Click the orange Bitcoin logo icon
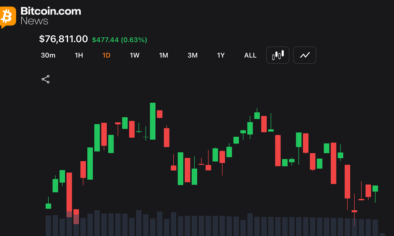Screen dimensions: 394x236 (x=8, y=17)
